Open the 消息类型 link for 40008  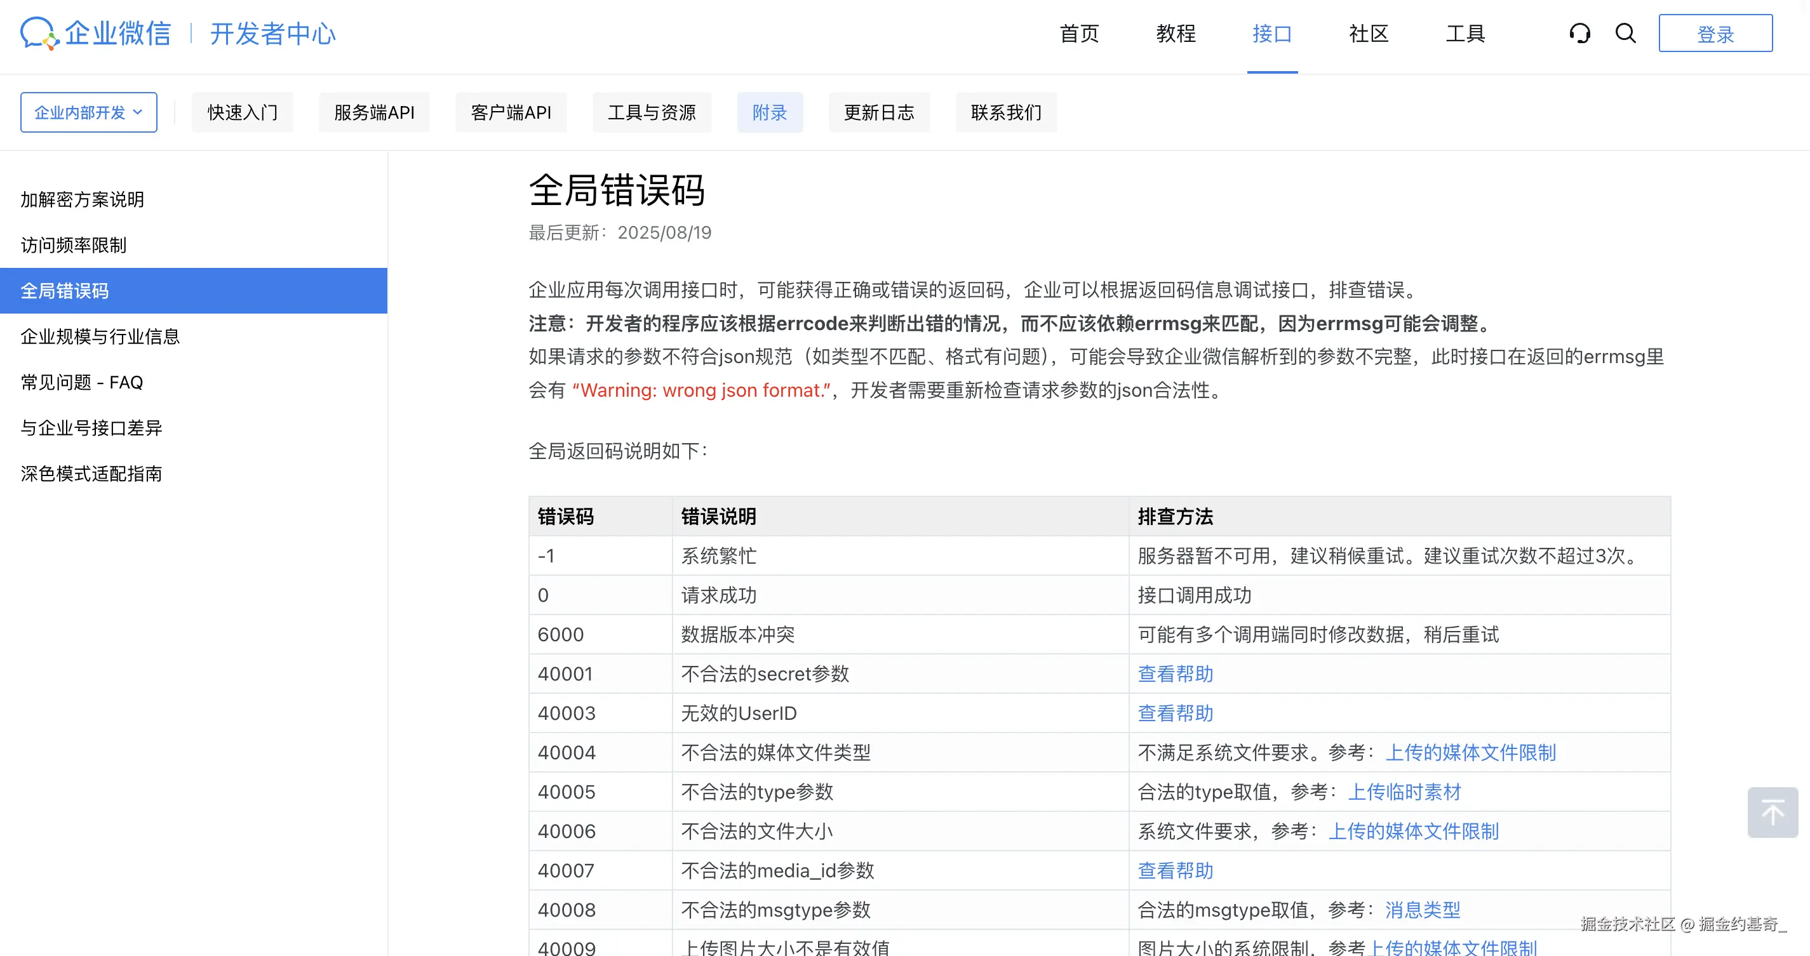[1422, 910]
